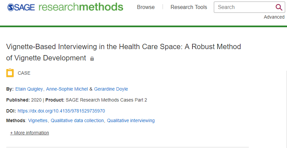Open the Browse menu
This screenshot has height=148, width=287.
point(146,7)
